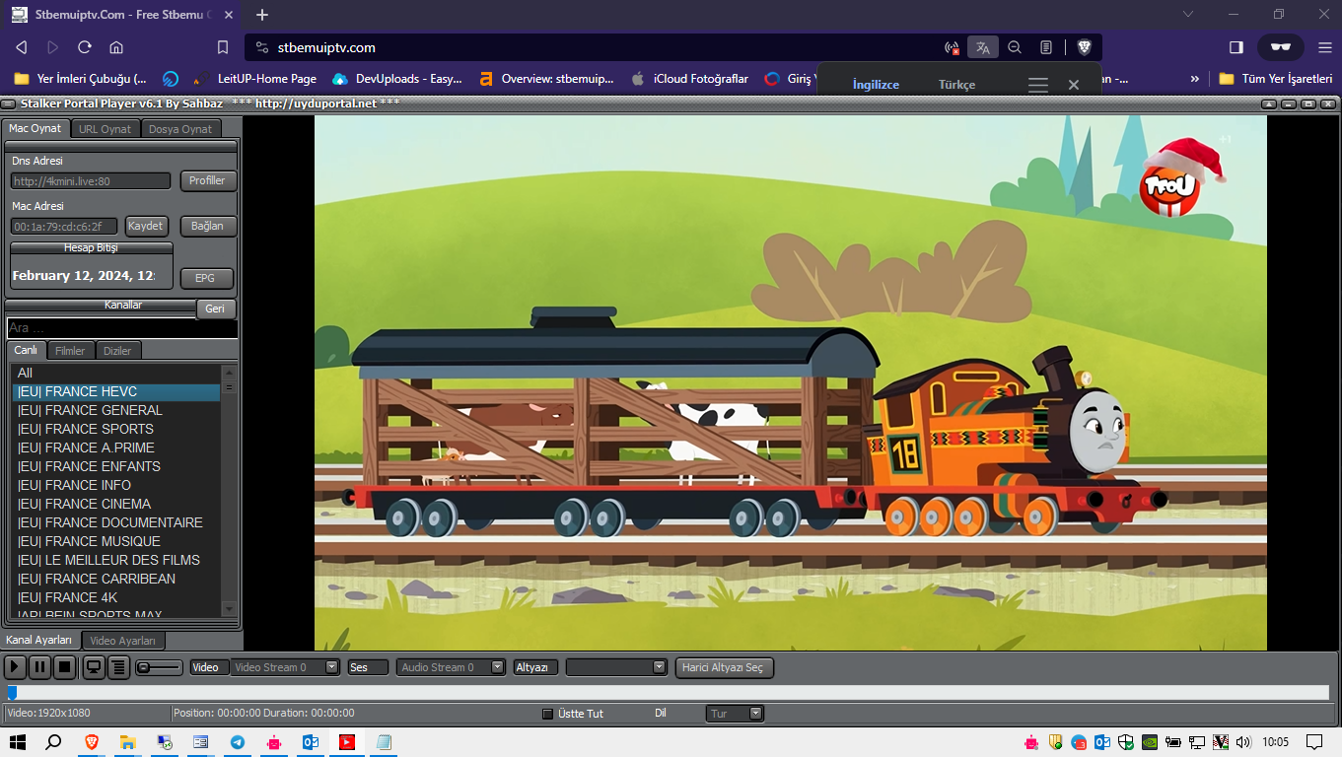Focus the Ara channel search box

click(121, 328)
